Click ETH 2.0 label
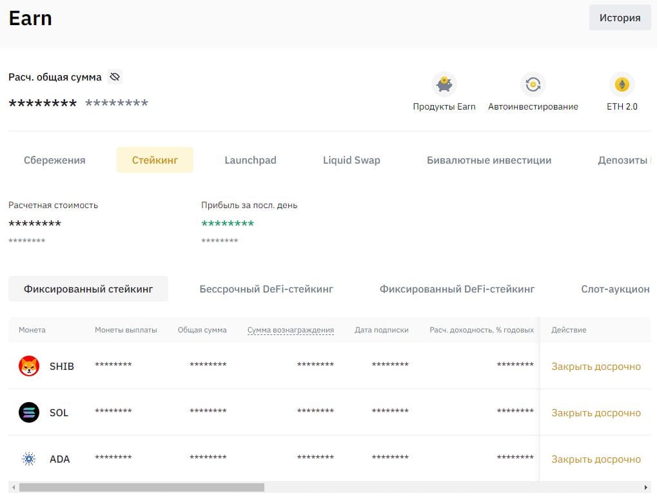This screenshot has width=657, height=500. 622,107
